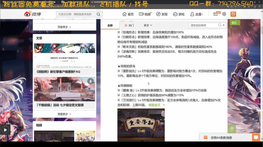Expand the 更多 dropdown

(148, 25)
